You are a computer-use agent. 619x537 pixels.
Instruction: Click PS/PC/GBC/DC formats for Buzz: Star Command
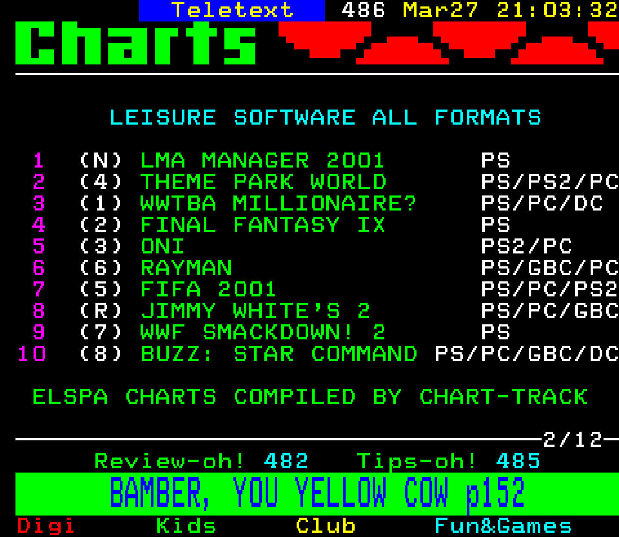(x=527, y=354)
